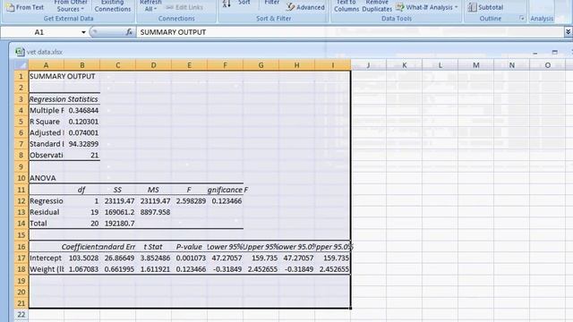Select column I header
This screenshot has height=322, width=573.
coord(332,65)
